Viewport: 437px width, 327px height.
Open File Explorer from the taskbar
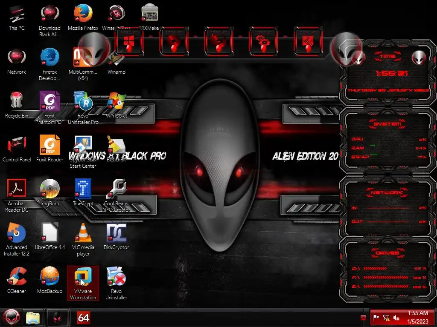pyautogui.click(x=33, y=318)
